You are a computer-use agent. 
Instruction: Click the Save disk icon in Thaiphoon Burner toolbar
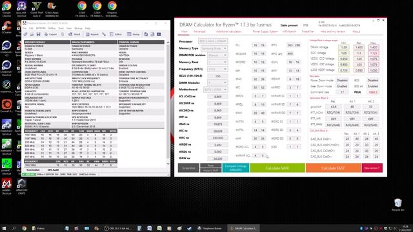tap(39, 34)
